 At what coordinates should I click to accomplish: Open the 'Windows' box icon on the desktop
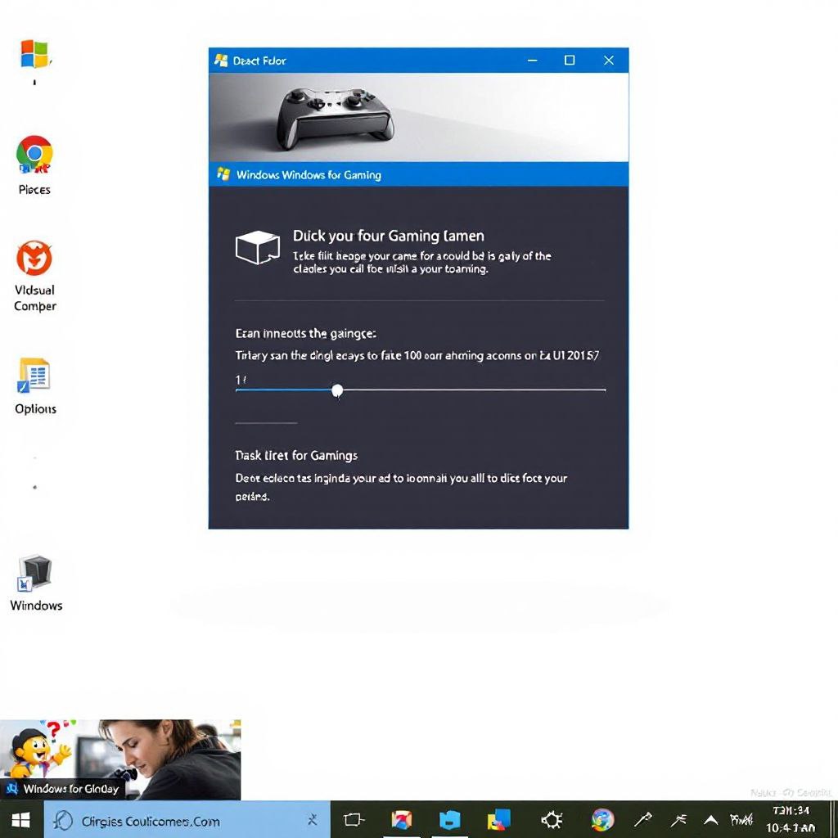click(x=34, y=573)
